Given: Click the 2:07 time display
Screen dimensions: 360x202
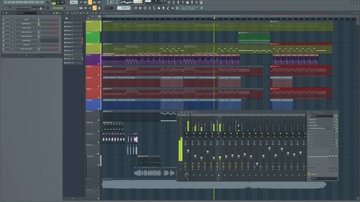Looking at the screenshot, I should tap(112, 2).
